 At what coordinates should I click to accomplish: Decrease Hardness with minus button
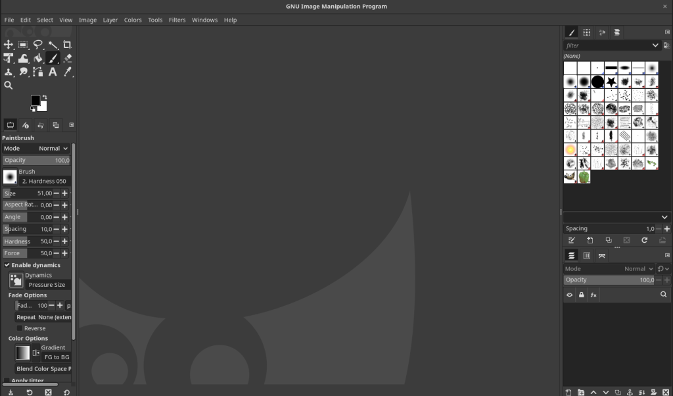coord(57,241)
